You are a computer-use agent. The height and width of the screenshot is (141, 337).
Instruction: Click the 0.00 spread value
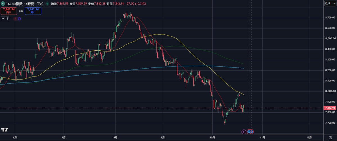(x=21, y=11)
